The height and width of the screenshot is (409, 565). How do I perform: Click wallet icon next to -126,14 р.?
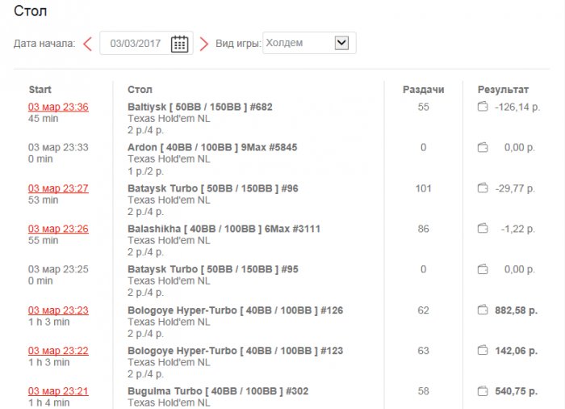483,107
